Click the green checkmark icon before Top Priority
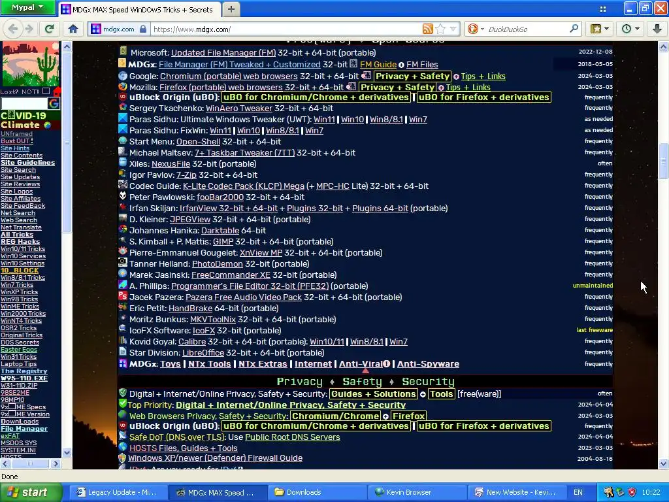 click(x=122, y=404)
